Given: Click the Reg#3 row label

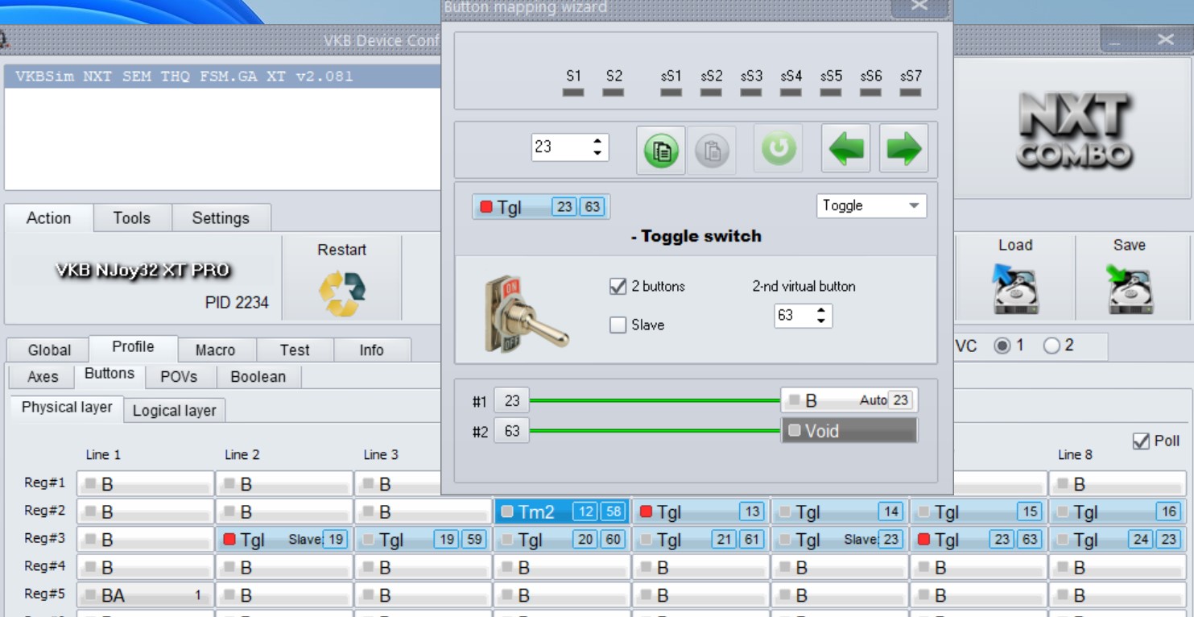Looking at the screenshot, I should [x=45, y=538].
